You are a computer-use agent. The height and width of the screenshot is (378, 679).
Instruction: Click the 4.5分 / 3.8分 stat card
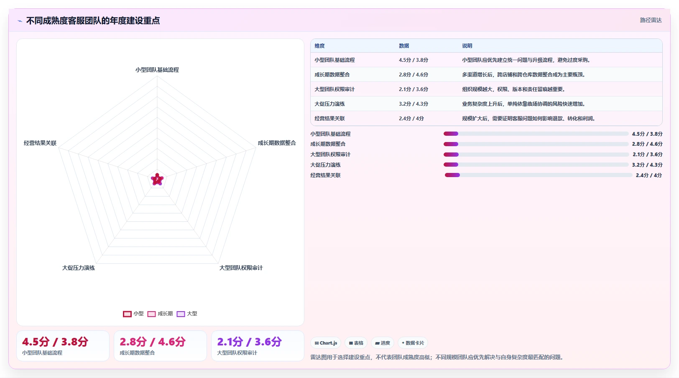click(x=63, y=346)
